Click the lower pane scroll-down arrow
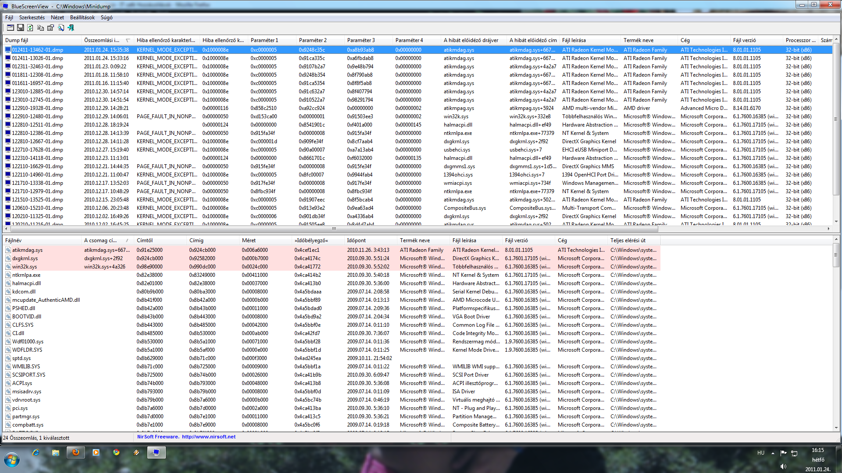The image size is (842, 473). tap(836, 428)
